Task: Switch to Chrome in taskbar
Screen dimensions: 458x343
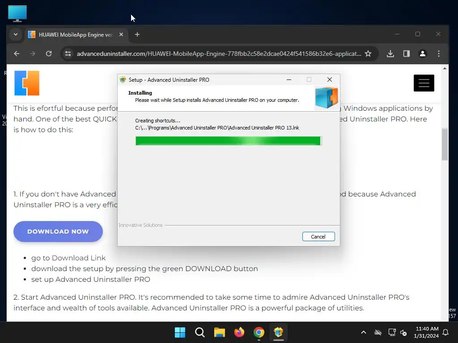Action: 259,332
